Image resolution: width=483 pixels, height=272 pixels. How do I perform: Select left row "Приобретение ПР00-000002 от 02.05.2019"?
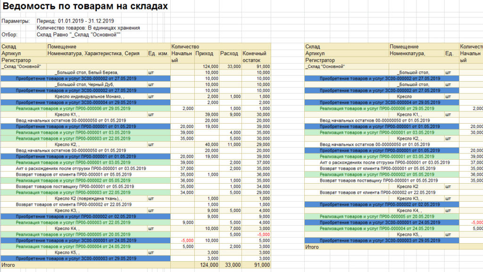coord(86,216)
